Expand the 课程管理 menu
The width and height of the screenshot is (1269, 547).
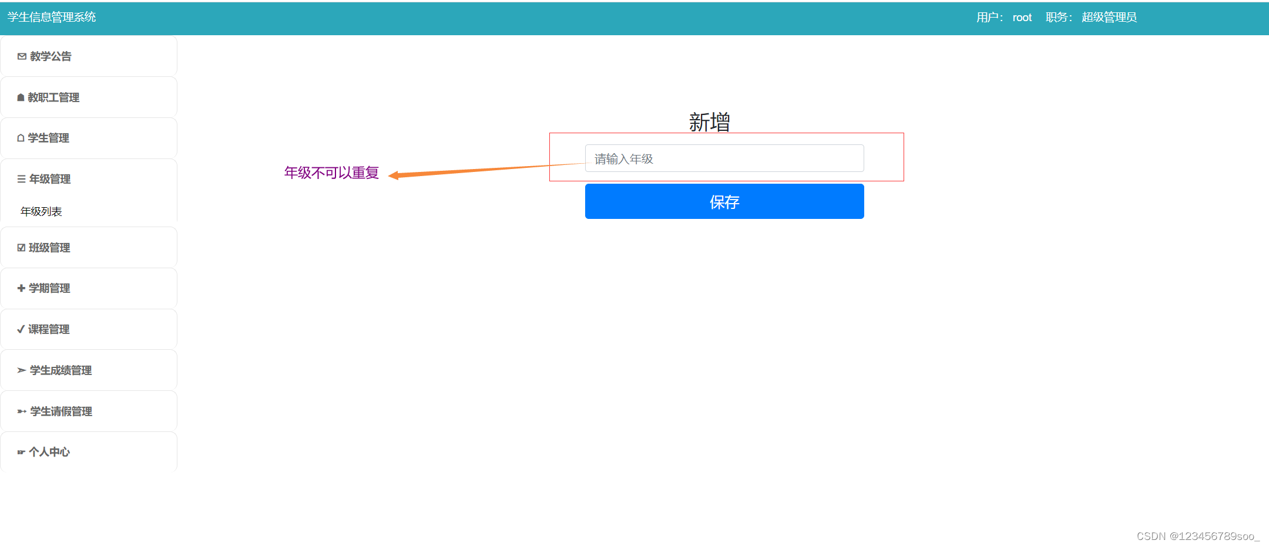coord(89,329)
